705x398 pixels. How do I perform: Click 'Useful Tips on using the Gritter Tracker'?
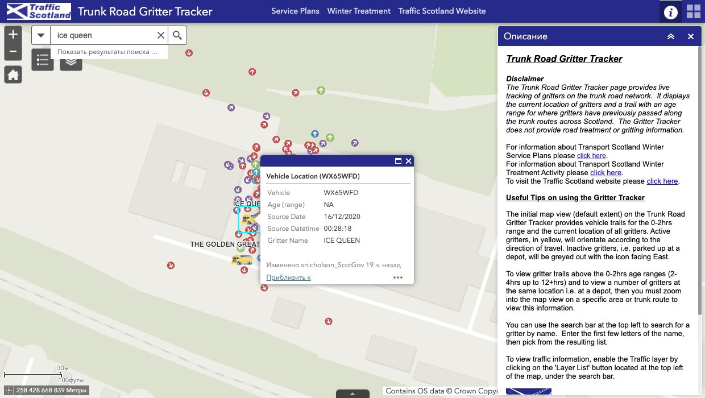point(575,198)
